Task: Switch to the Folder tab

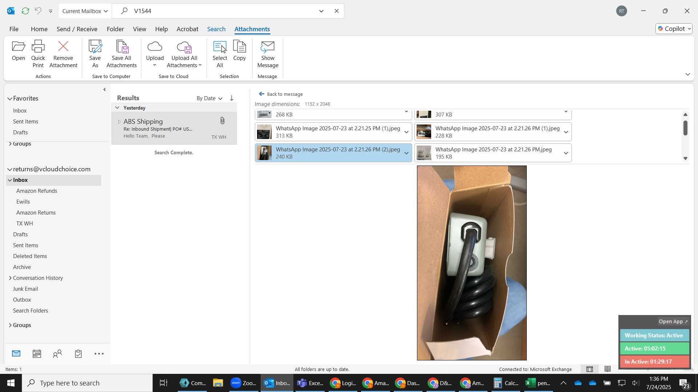Action: (x=115, y=29)
